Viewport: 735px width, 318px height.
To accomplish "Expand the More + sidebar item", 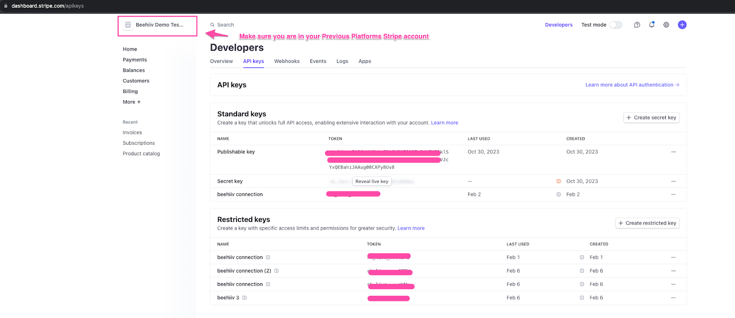I will [132, 102].
